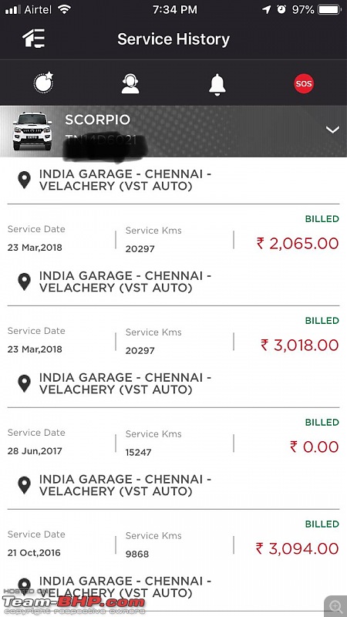
Task: Tap location pin above 21 Oct,2016 record
Action: pyautogui.click(x=25, y=486)
